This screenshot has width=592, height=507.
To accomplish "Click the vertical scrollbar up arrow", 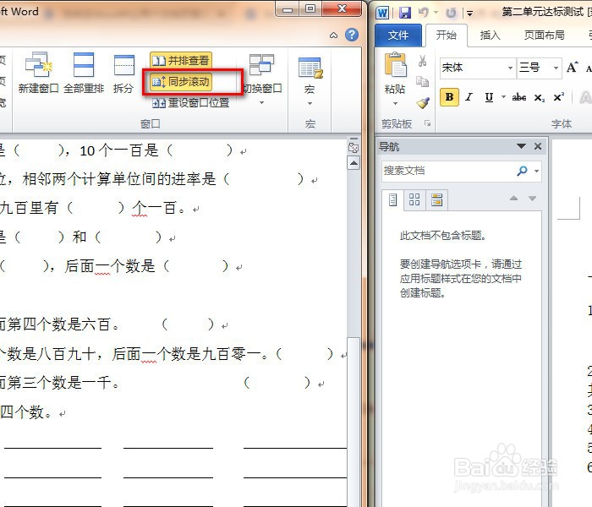I will pos(354,163).
